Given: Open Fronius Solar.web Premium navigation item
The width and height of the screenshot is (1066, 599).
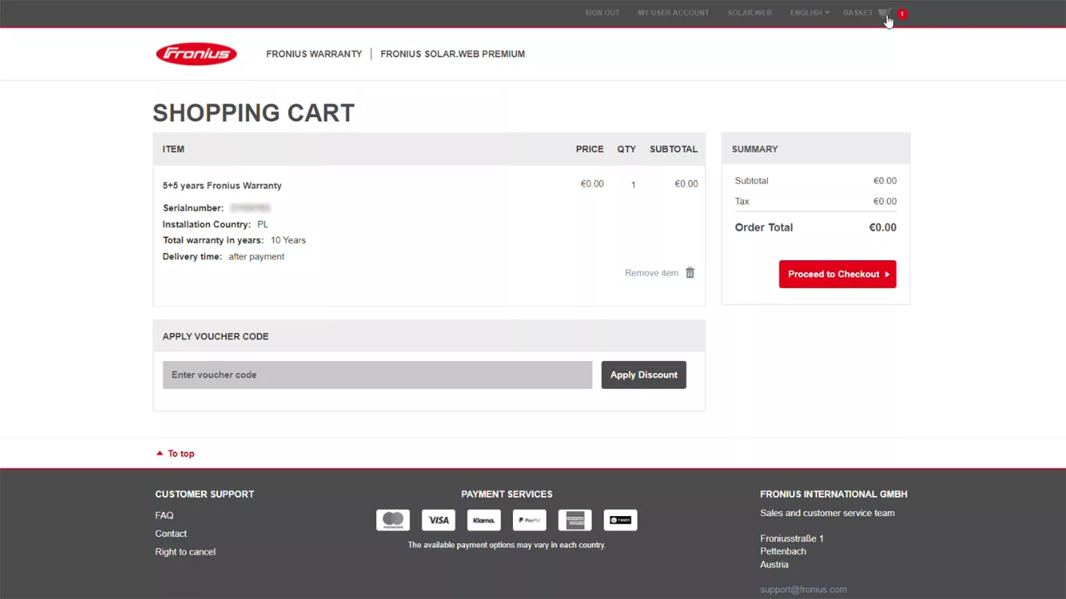Looking at the screenshot, I should [x=453, y=54].
